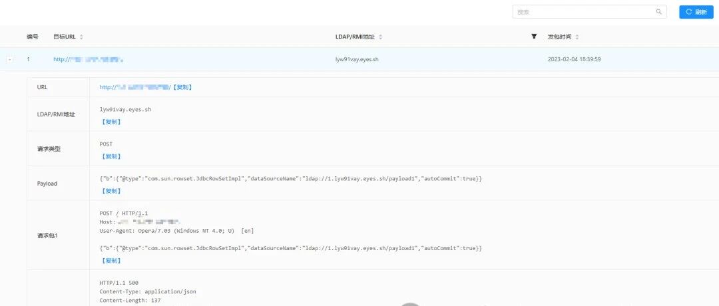719x306 pixels.
Task: Copy 请求类型 POST value via 【复制】
Action: coord(111,156)
